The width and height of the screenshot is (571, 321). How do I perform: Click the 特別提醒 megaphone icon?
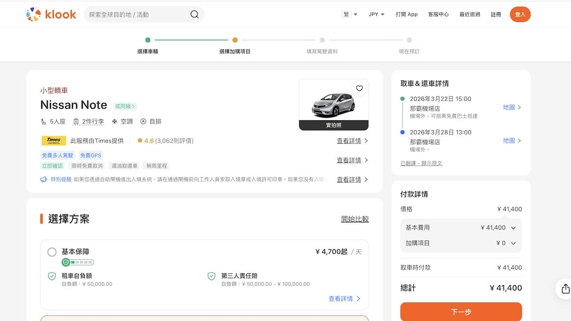(x=44, y=180)
